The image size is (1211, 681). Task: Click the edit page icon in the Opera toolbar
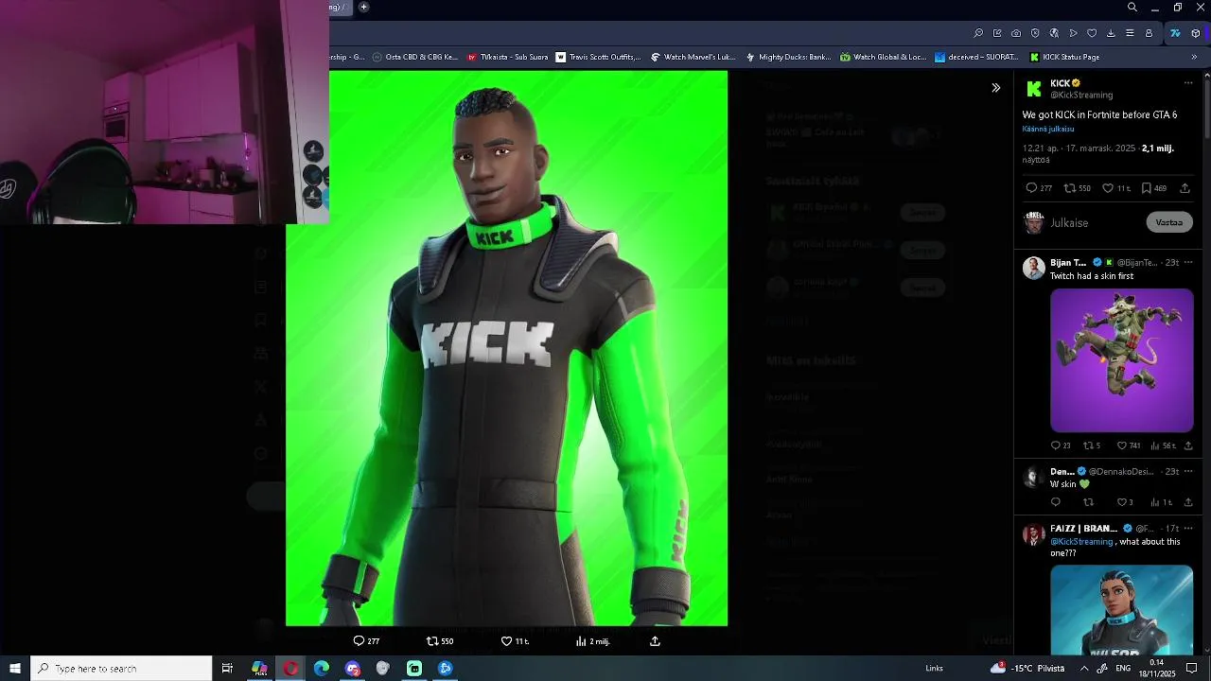coord(997,33)
